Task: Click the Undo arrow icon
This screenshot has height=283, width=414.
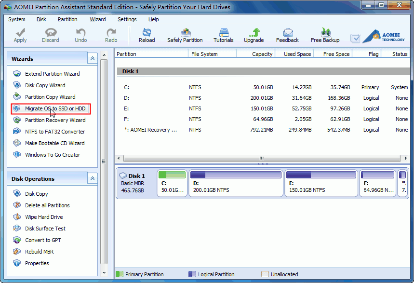Action: (80, 32)
